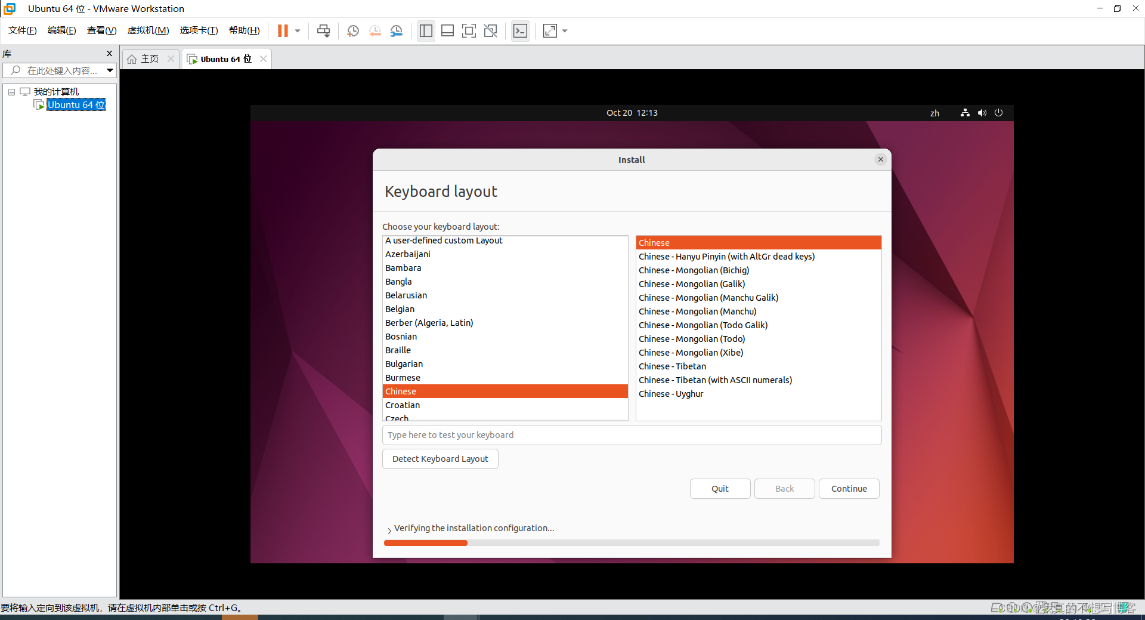Click the Continue button

click(849, 489)
